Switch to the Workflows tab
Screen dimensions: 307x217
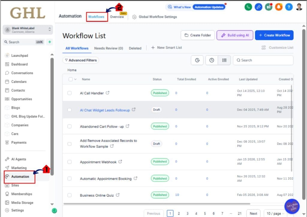click(x=96, y=17)
